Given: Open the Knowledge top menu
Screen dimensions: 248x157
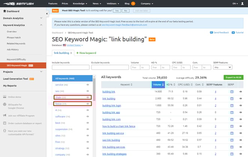Looking at the screenshot, I should point(80,3).
